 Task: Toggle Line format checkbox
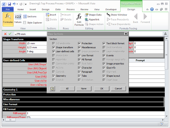pyautogui.click(x=79, y=56)
